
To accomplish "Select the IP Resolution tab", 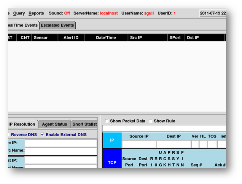I will click(x=22, y=124).
